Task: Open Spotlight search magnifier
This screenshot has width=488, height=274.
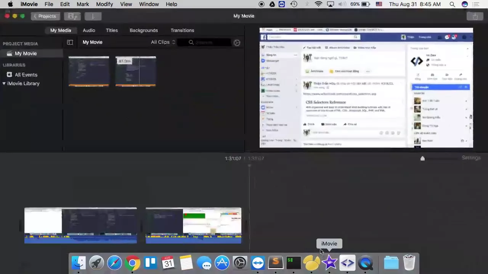Action: point(452,4)
